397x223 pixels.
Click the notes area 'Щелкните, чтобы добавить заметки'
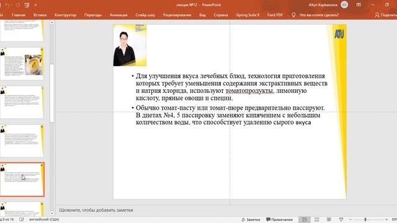(x=96, y=210)
